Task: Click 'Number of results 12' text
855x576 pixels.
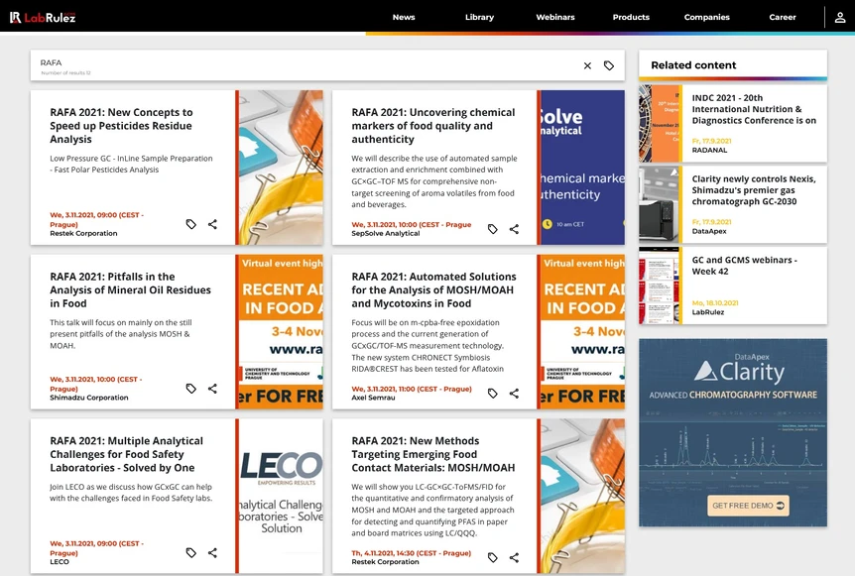Action: coord(66,73)
